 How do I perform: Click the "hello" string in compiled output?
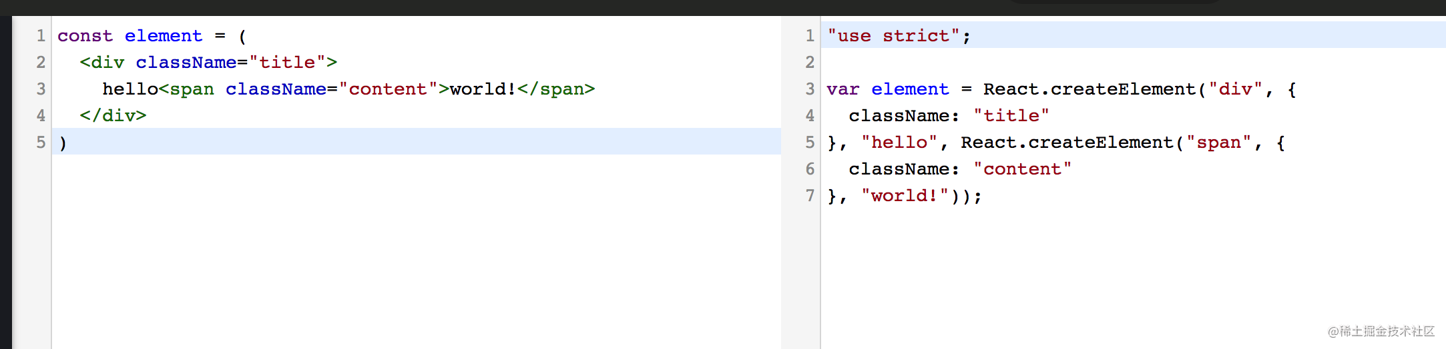899,142
